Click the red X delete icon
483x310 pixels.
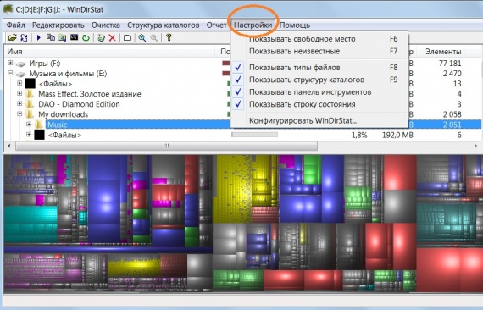pos(113,37)
